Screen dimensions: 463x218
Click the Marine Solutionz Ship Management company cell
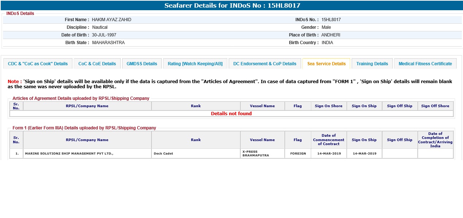click(69, 153)
